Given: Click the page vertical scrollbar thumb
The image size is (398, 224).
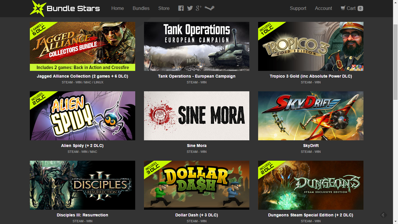Looking at the screenshot, I should [395, 62].
